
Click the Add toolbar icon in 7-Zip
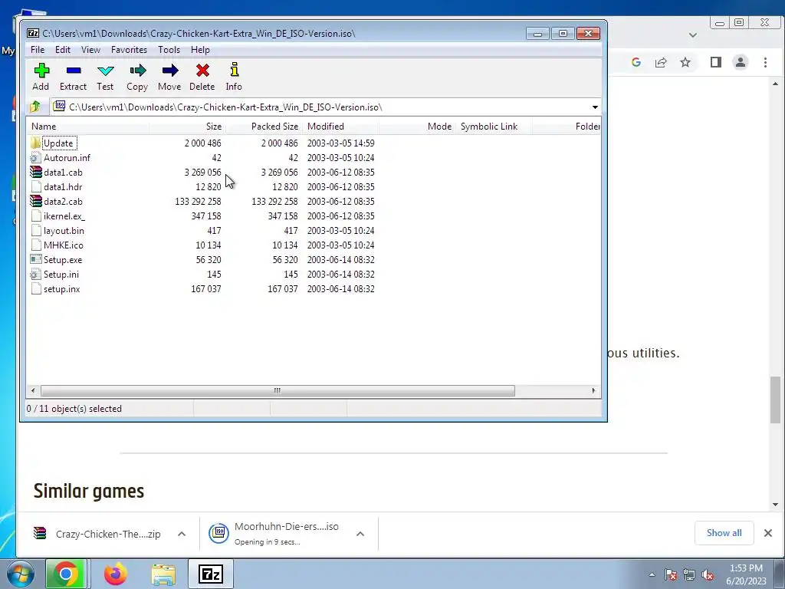(x=41, y=71)
